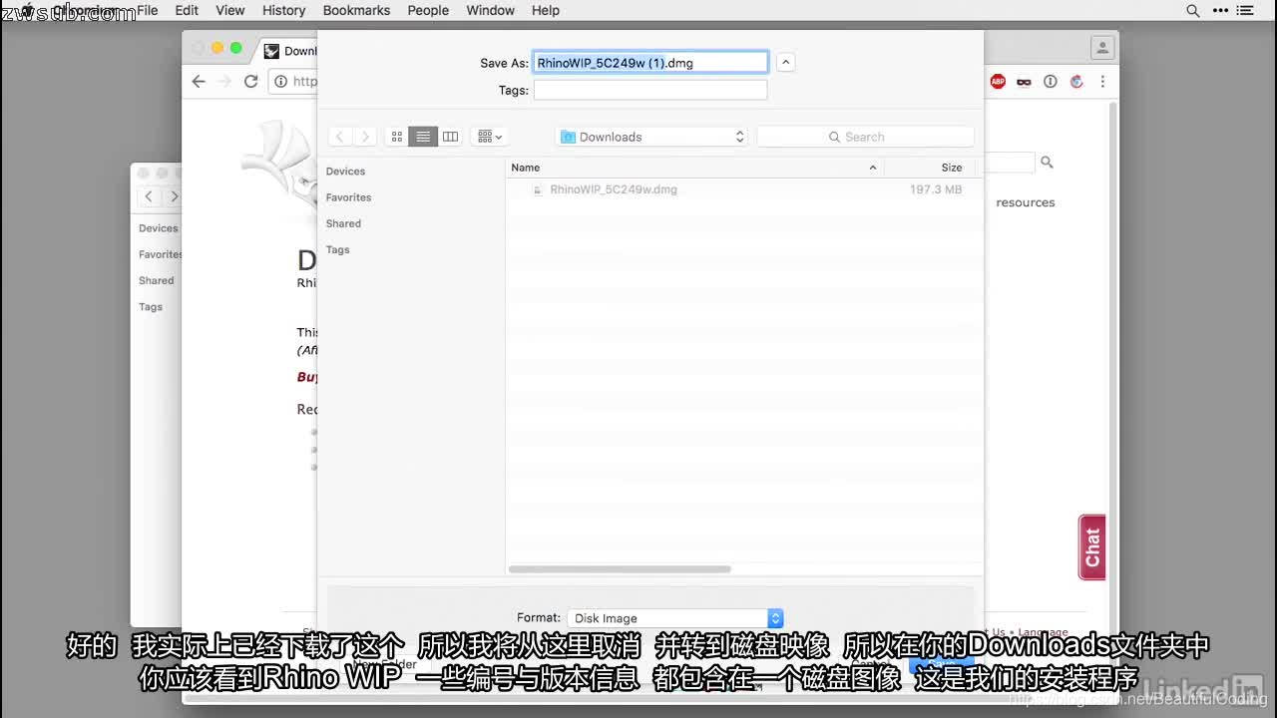The width and height of the screenshot is (1277, 718).
Task: Click the horizontal scrollbar in the file list
Action: (620, 569)
